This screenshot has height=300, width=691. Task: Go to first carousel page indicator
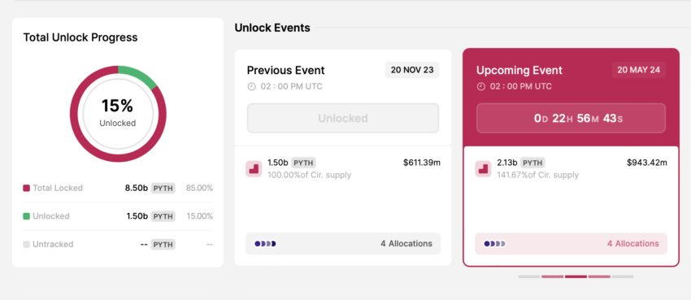[x=529, y=276]
